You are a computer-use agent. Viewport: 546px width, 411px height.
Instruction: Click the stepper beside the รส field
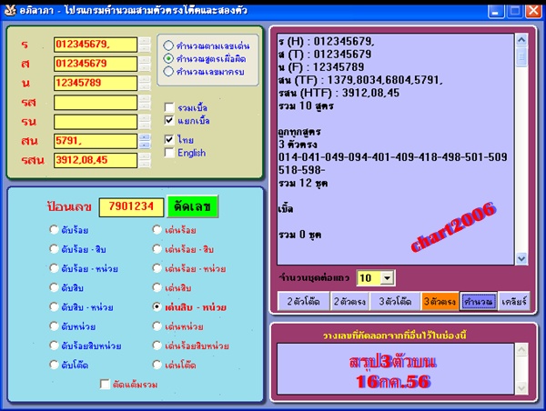145,103
